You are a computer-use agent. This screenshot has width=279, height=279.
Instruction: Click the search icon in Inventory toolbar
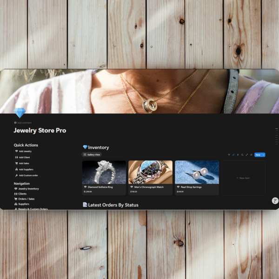tap(242, 155)
